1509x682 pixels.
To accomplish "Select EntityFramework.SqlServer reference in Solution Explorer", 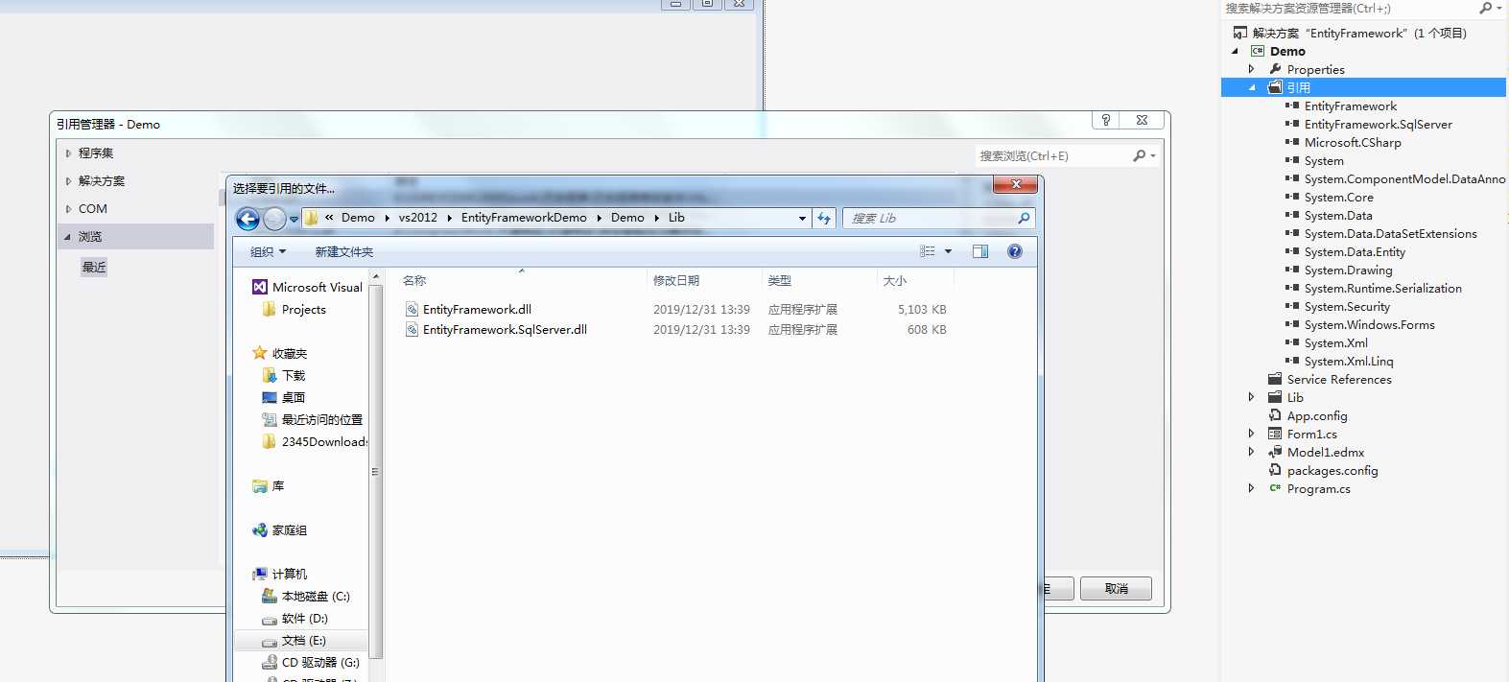I will click(1378, 124).
